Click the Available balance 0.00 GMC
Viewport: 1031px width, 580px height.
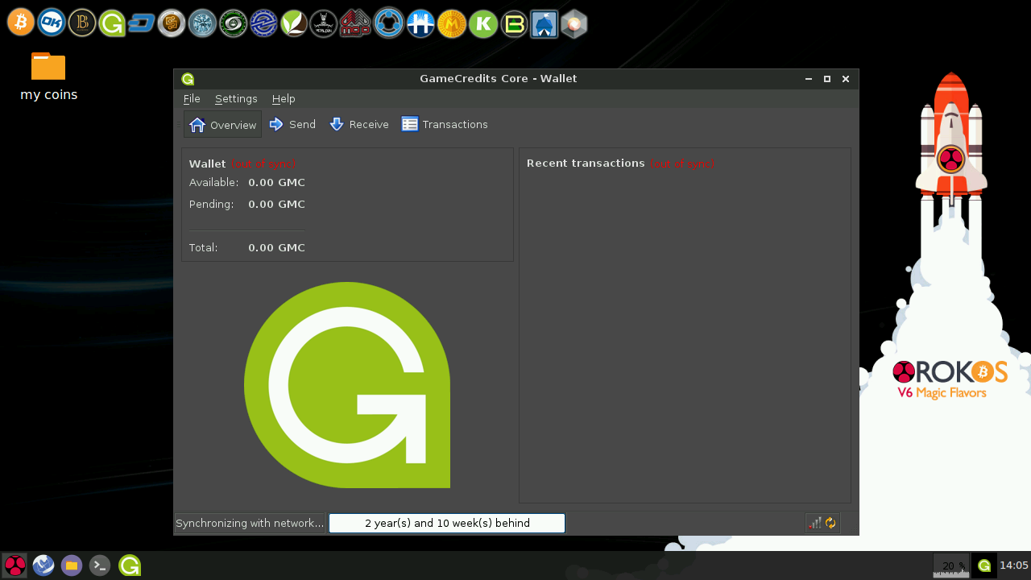coord(276,182)
